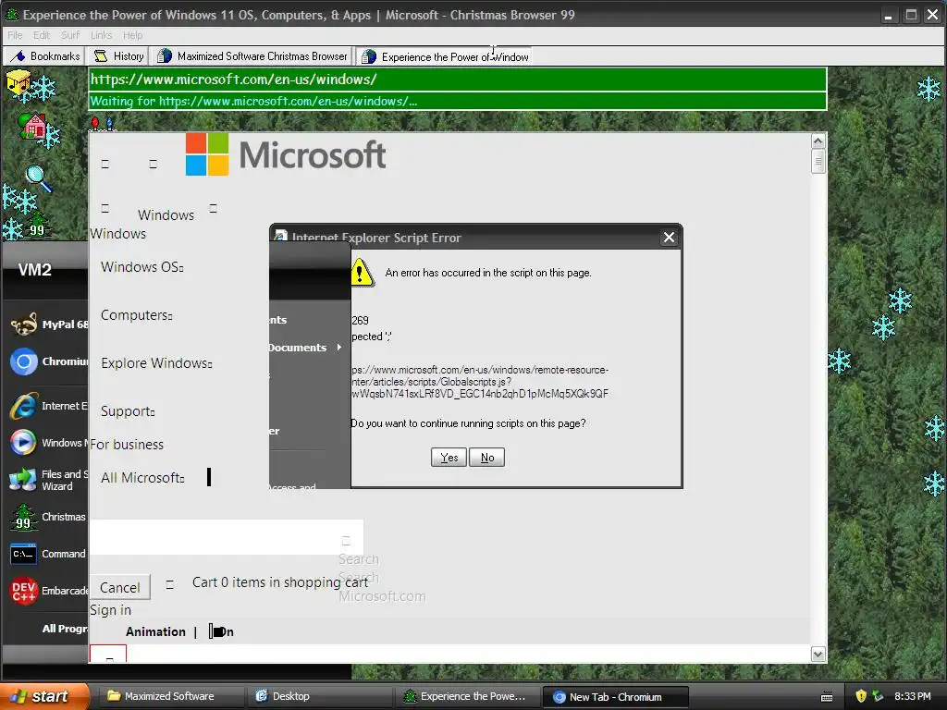Launch Embarcadero Dev-C++ from Start menu

tap(48, 591)
